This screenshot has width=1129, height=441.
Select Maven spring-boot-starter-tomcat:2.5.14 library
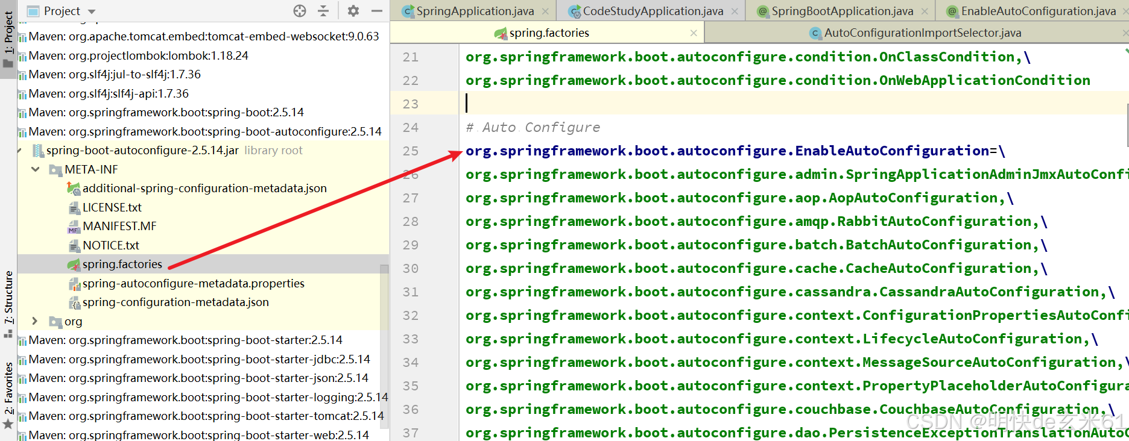pos(206,416)
